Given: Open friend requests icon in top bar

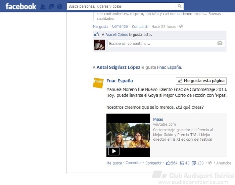Looking at the screenshot, I should coord(43,7).
